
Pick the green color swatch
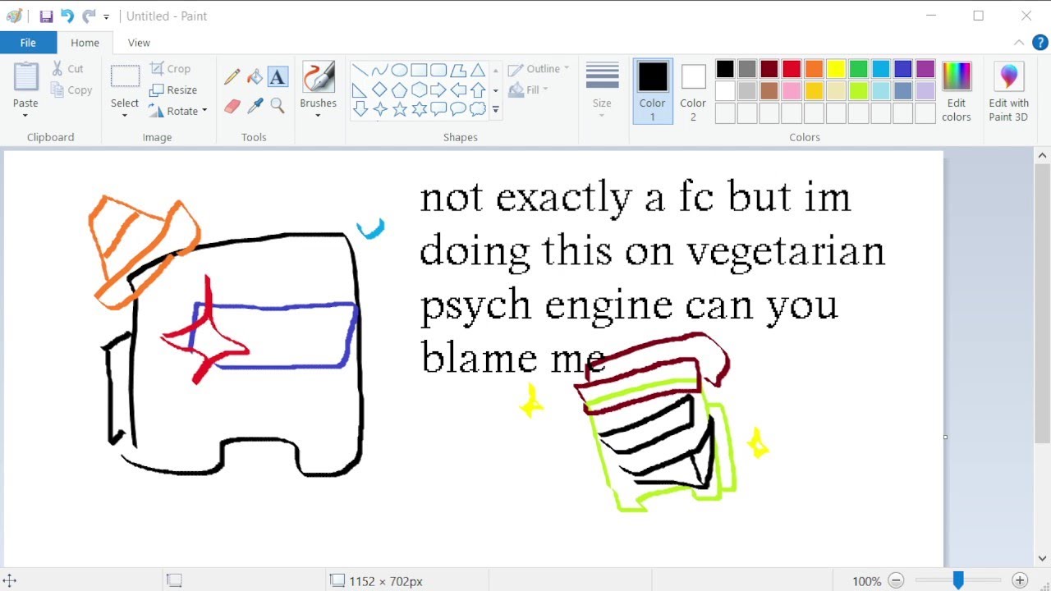[x=859, y=69]
